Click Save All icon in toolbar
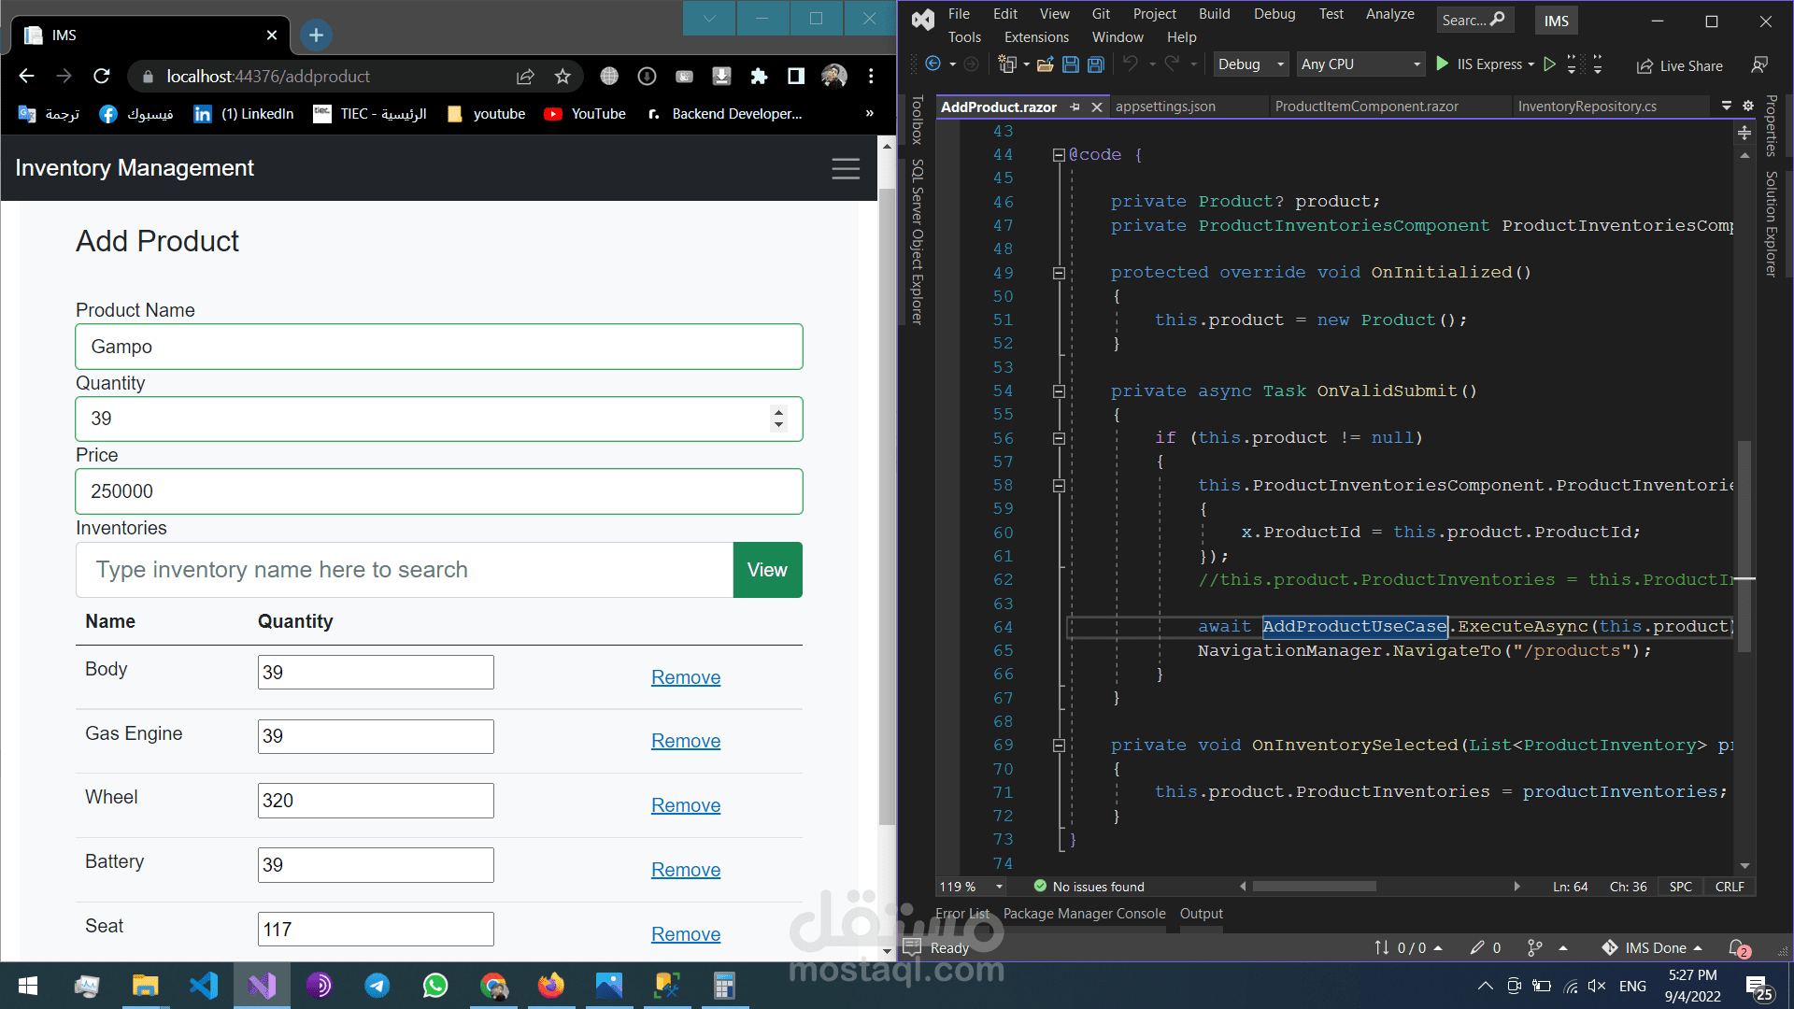Viewport: 1794px width, 1009px height. pyautogui.click(x=1096, y=64)
